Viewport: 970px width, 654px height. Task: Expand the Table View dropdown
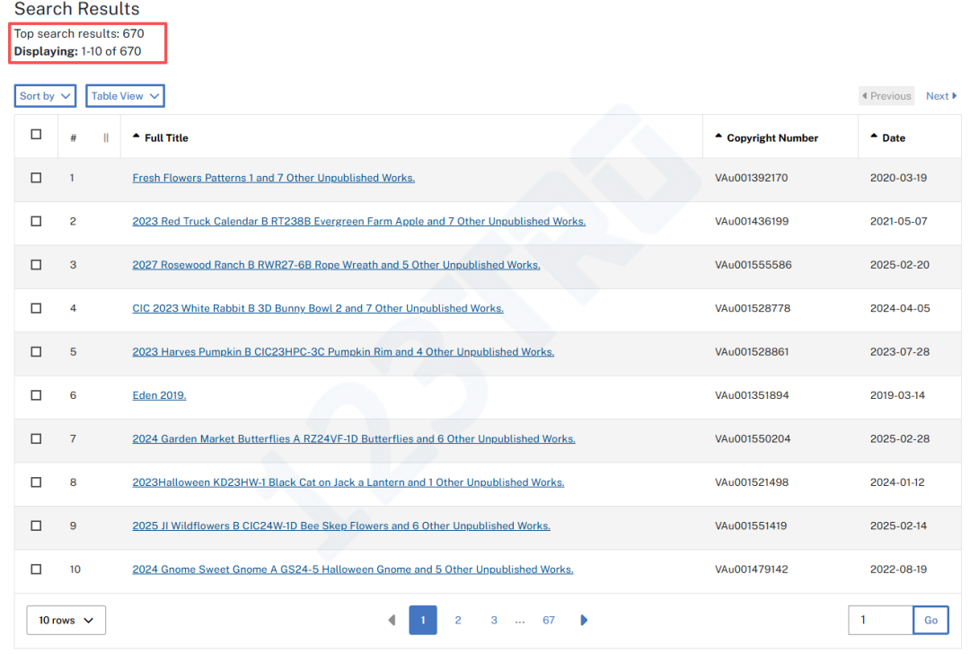pos(125,96)
